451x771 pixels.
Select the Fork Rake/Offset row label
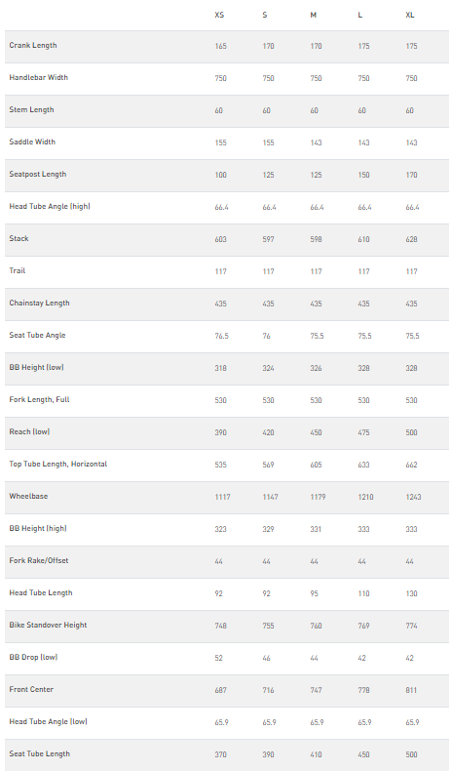click(39, 560)
